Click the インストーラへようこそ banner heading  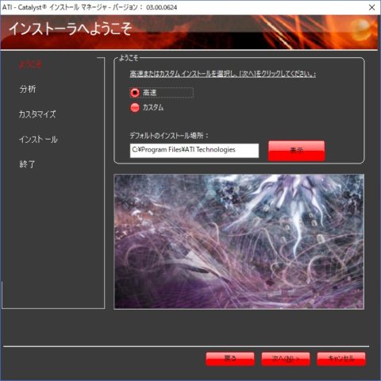click(x=70, y=29)
